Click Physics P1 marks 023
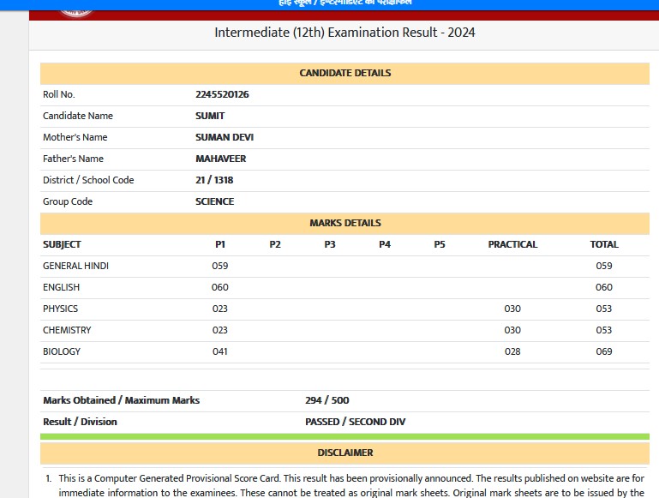 click(x=219, y=309)
